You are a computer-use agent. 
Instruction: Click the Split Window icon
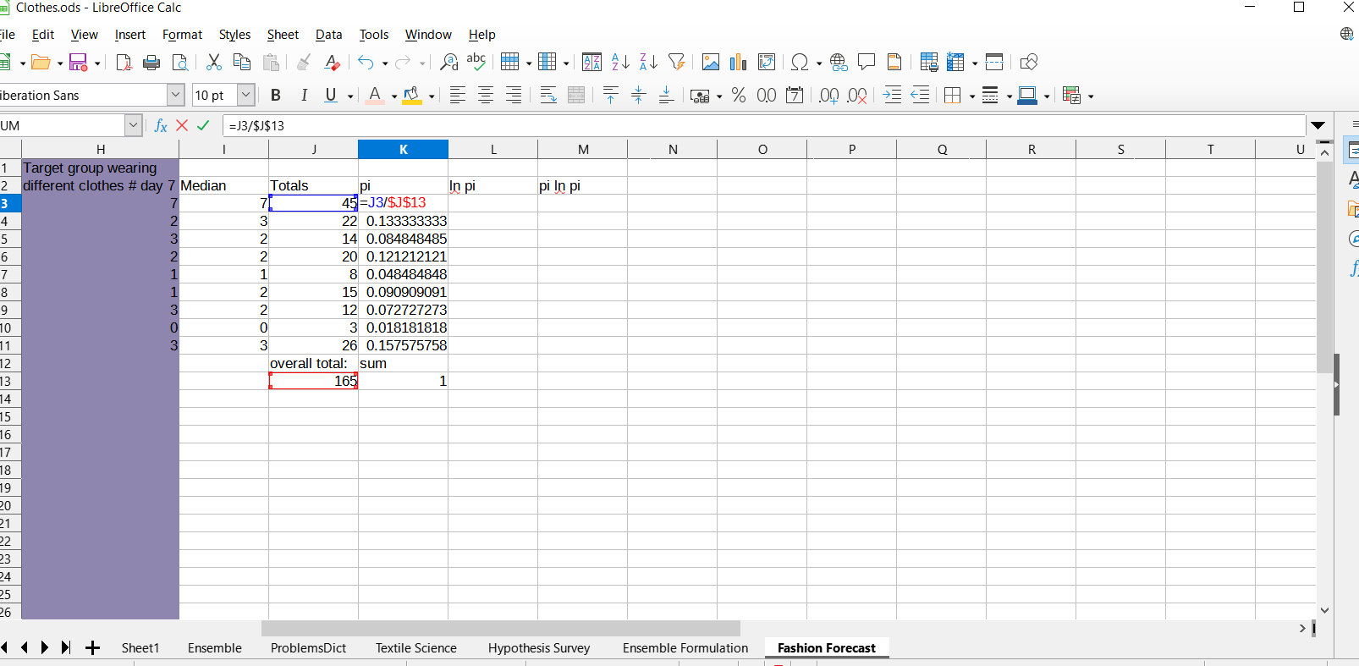click(x=994, y=62)
